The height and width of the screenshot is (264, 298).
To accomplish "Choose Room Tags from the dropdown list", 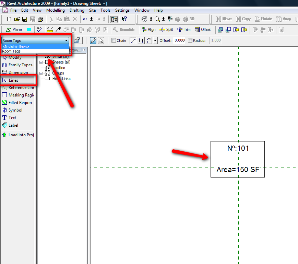I will (35, 51).
